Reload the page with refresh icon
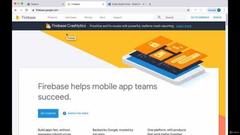 click(27, 10)
